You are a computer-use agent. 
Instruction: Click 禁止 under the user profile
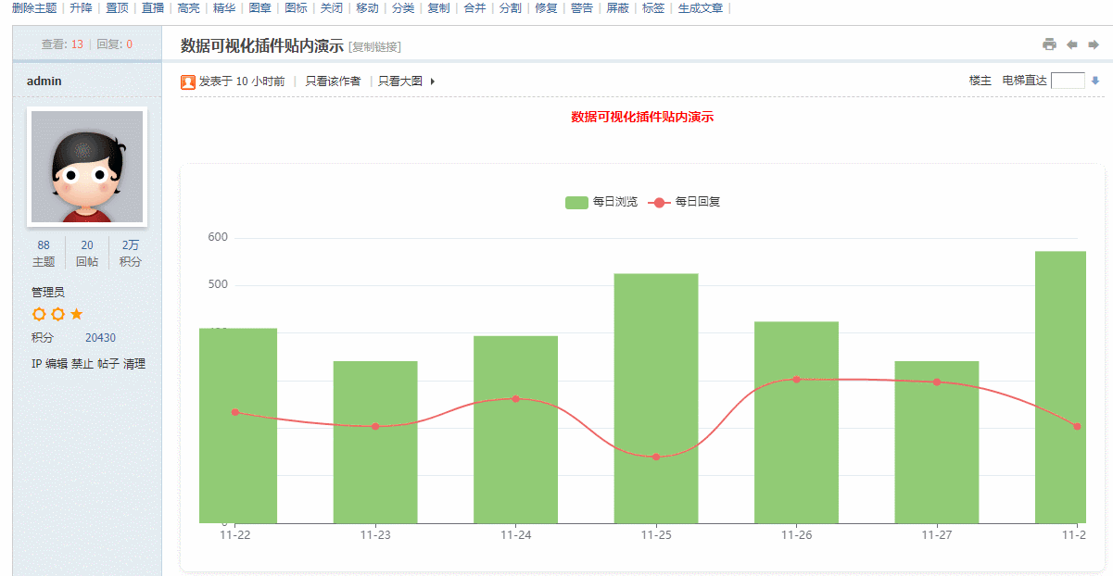(x=82, y=364)
